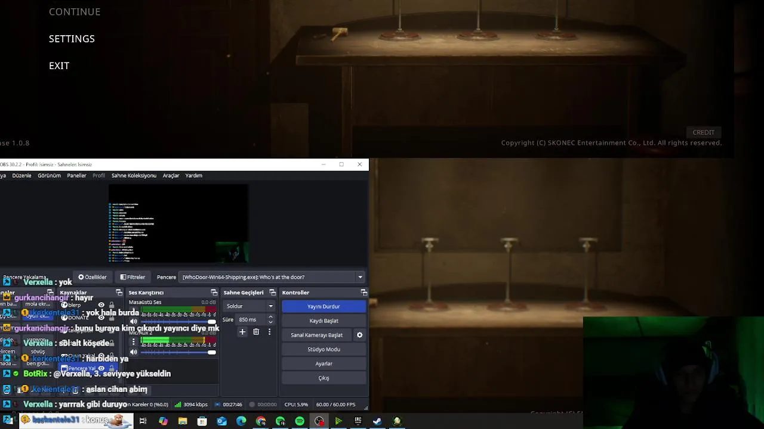764x429 pixels.
Task: Start recording with Kaydı Başlat
Action: [324, 321]
